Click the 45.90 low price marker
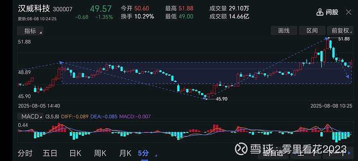The height and width of the screenshot is (161, 358). tap(222, 99)
